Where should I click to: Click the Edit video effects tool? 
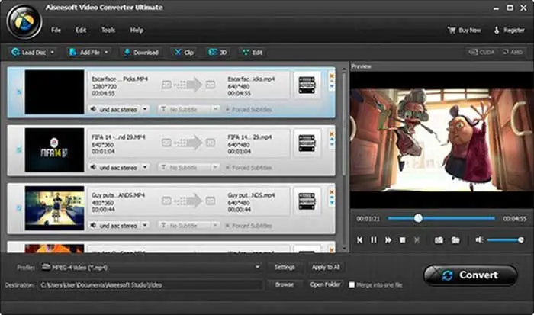coord(252,53)
